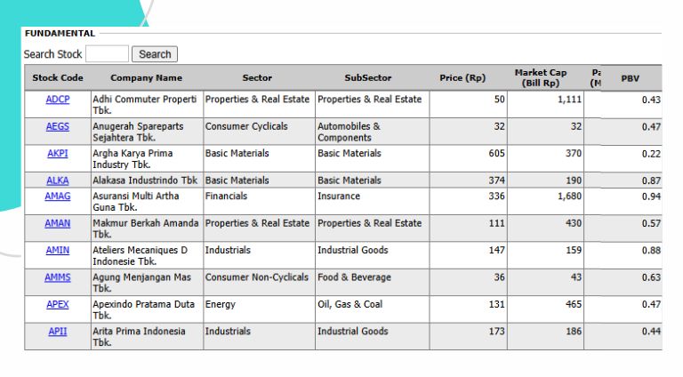
Task: Click the Stock Code column header
Action: coord(58,77)
